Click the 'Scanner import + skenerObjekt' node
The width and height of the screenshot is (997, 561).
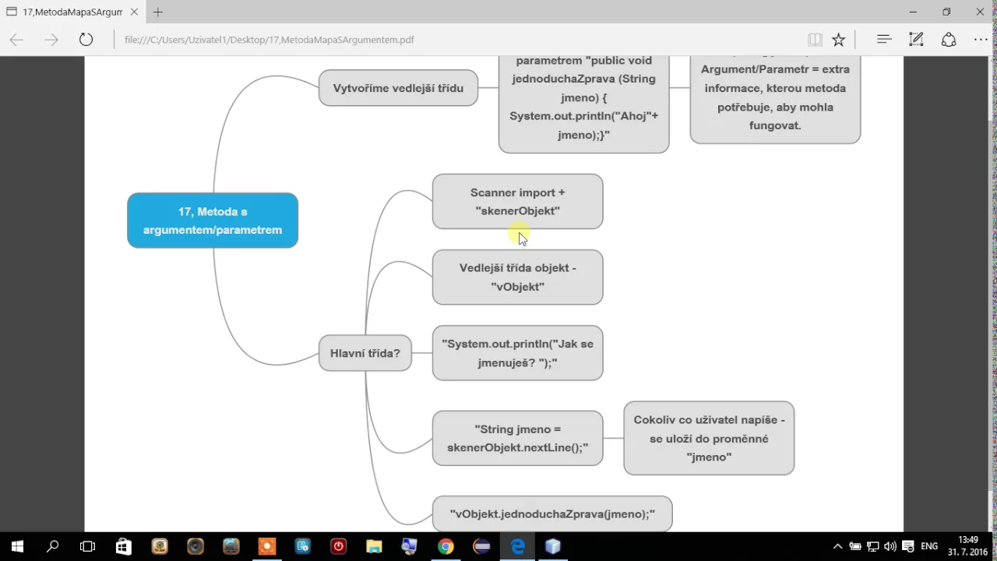(x=518, y=202)
